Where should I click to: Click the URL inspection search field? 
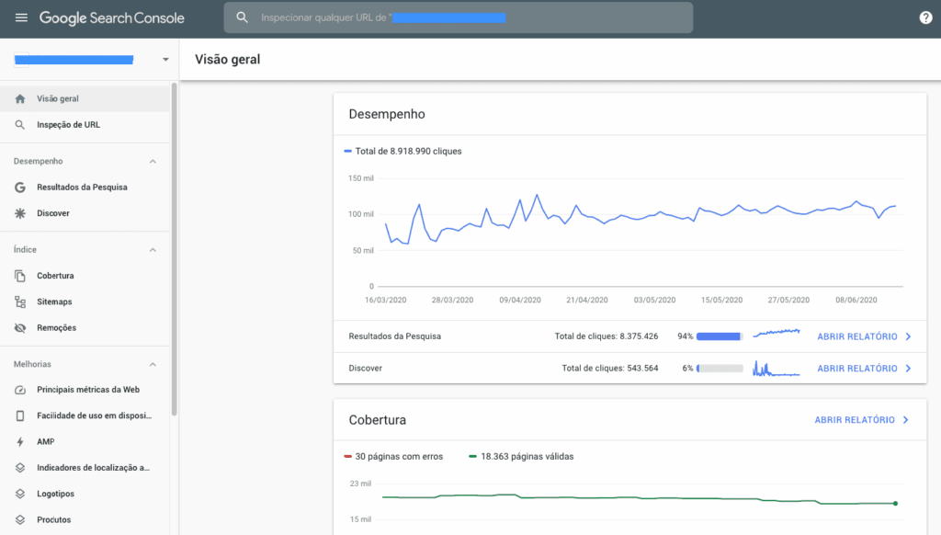(x=459, y=18)
